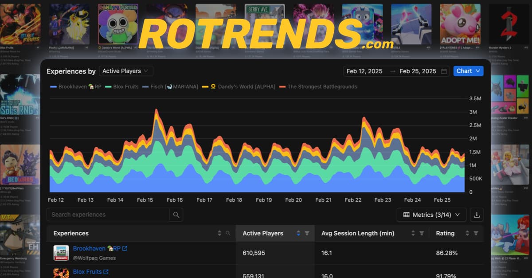Click the download export icon next to Metrics

pos(477,215)
